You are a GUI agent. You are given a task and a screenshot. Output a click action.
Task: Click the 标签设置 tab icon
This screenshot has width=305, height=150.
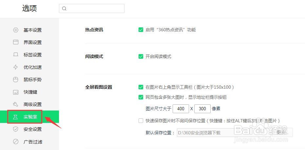(x=16, y=54)
